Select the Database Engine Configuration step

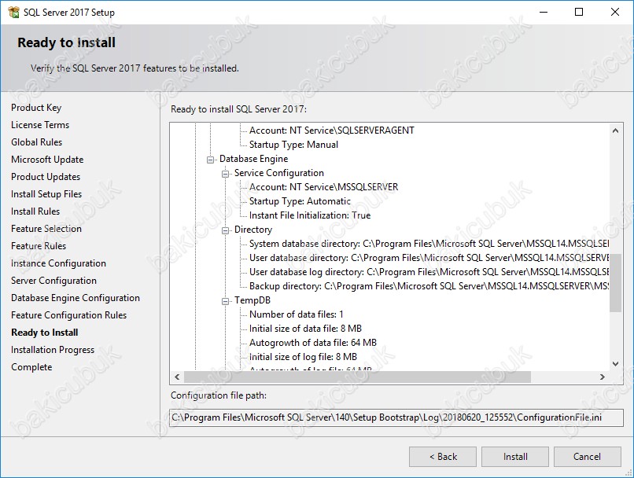click(x=76, y=298)
